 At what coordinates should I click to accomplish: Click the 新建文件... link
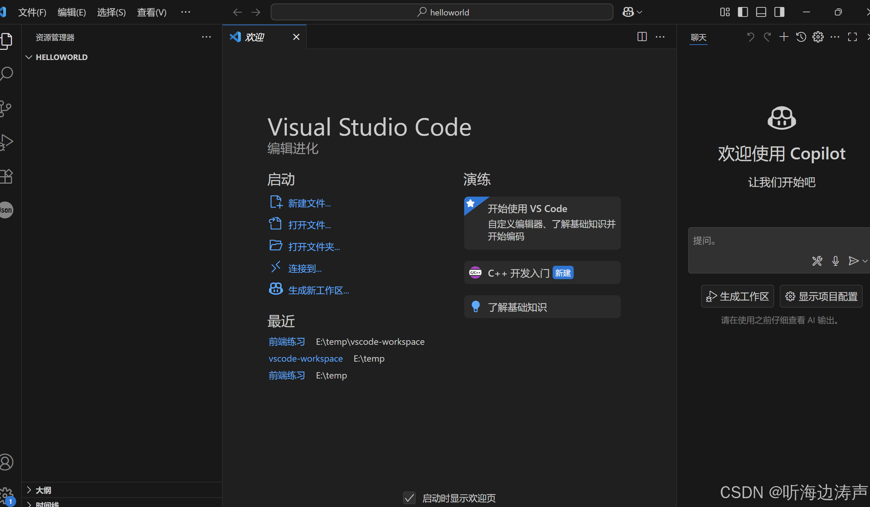click(309, 203)
